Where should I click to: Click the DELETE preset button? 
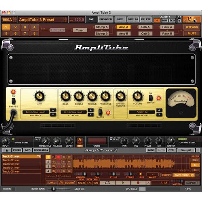146,19
